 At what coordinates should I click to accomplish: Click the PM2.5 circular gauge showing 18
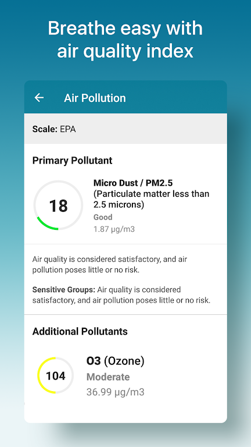click(x=58, y=205)
